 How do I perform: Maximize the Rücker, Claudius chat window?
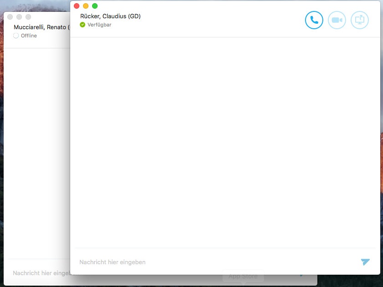point(95,6)
